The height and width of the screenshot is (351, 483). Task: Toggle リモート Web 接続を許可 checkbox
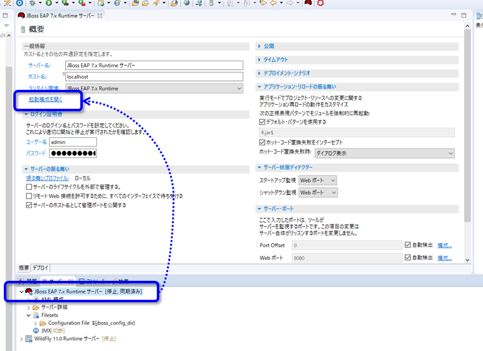(29, 196)
